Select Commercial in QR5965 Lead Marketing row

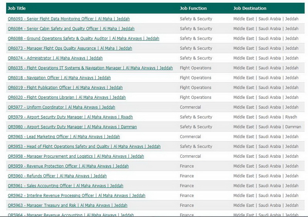coord(190,137)
